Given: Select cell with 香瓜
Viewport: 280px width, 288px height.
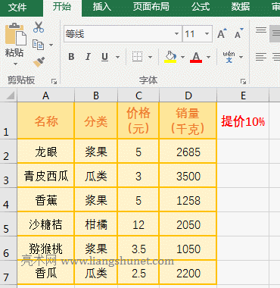Looking at the screenshot, I should tap(45, 273).
